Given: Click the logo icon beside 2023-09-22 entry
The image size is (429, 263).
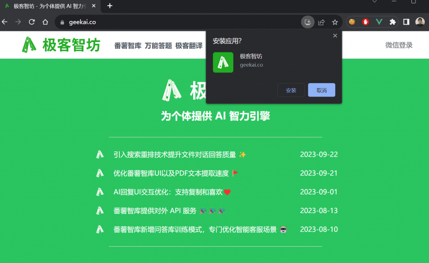Looking at the screenshot, I should tap(100, 154).
